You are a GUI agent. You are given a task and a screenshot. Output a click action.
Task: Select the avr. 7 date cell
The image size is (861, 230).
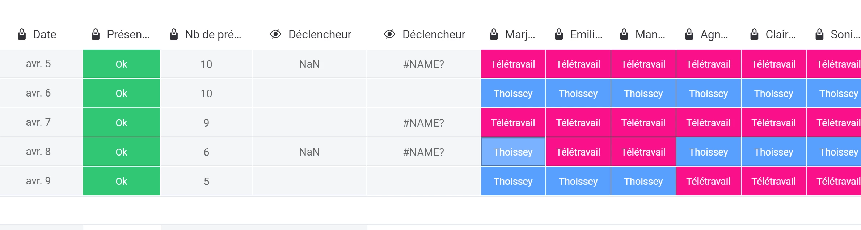38,123
